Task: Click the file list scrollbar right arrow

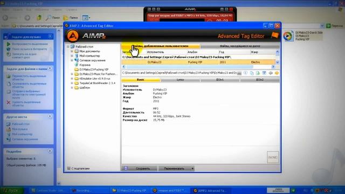Action: click(273, 67)
